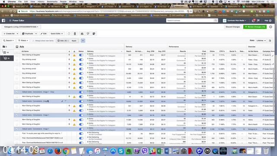Open the Window menu
The width and height of the screenshot is (277, 156).
73,2
